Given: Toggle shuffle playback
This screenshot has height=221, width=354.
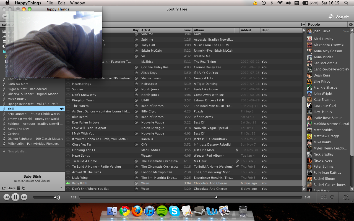Looking at the screenshot, I should click(x=323, y=197).
